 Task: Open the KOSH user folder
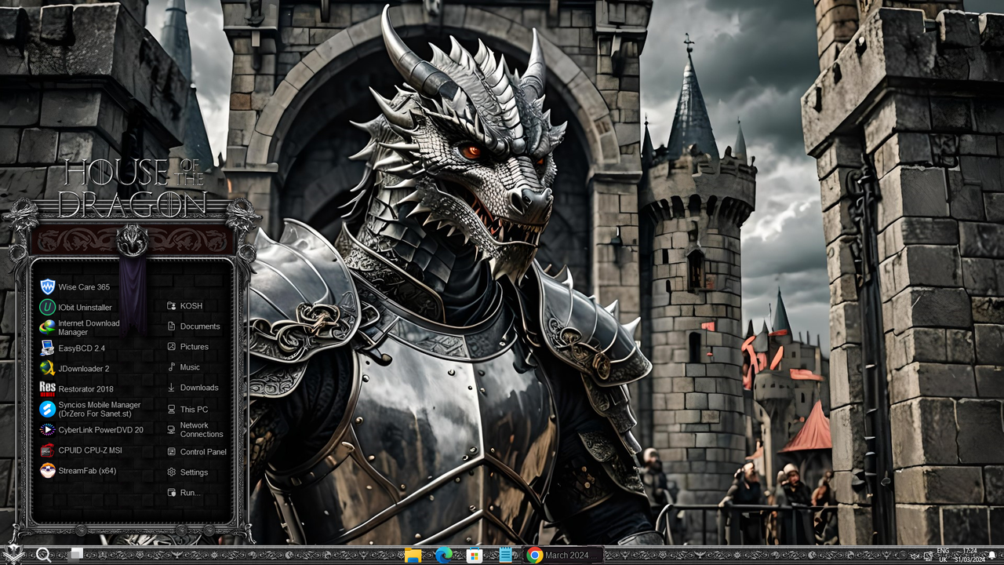pos(185,306)
